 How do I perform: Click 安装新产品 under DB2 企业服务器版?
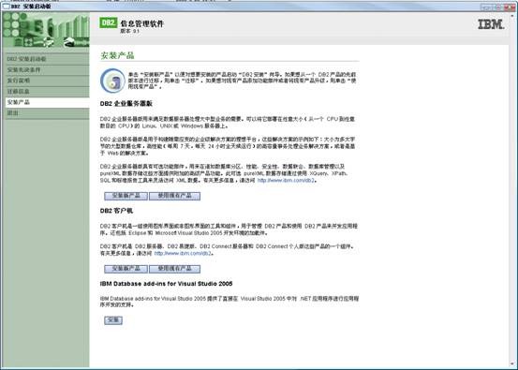pos(126,196)
